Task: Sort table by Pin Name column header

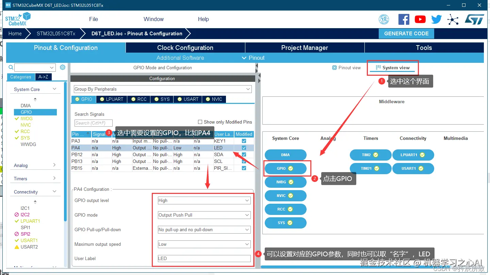Action: (x=81, y=134)
